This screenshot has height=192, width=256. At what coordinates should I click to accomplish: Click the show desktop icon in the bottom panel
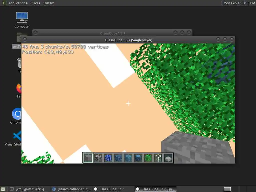pos(3,189)
